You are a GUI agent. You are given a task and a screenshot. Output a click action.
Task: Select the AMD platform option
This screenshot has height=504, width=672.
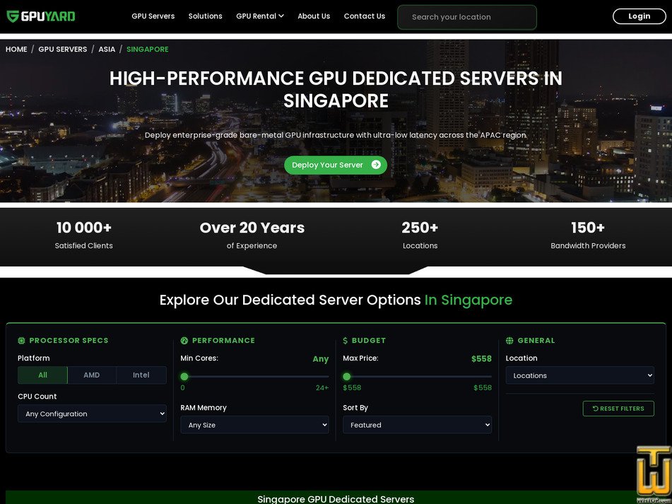[92, 375]
